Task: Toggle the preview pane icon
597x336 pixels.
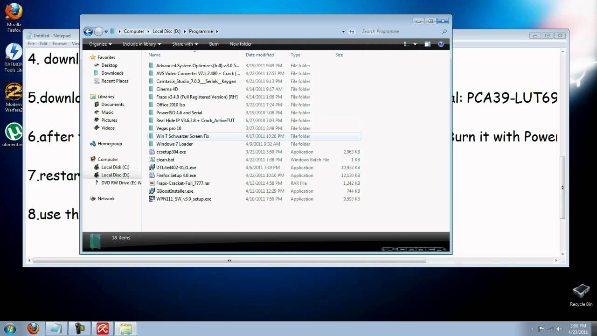Action: 427,44
